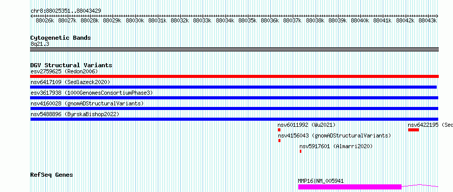Screen dimensions: 453x192
Task: Click the 88028k ruler position
Action: point(90,20)
